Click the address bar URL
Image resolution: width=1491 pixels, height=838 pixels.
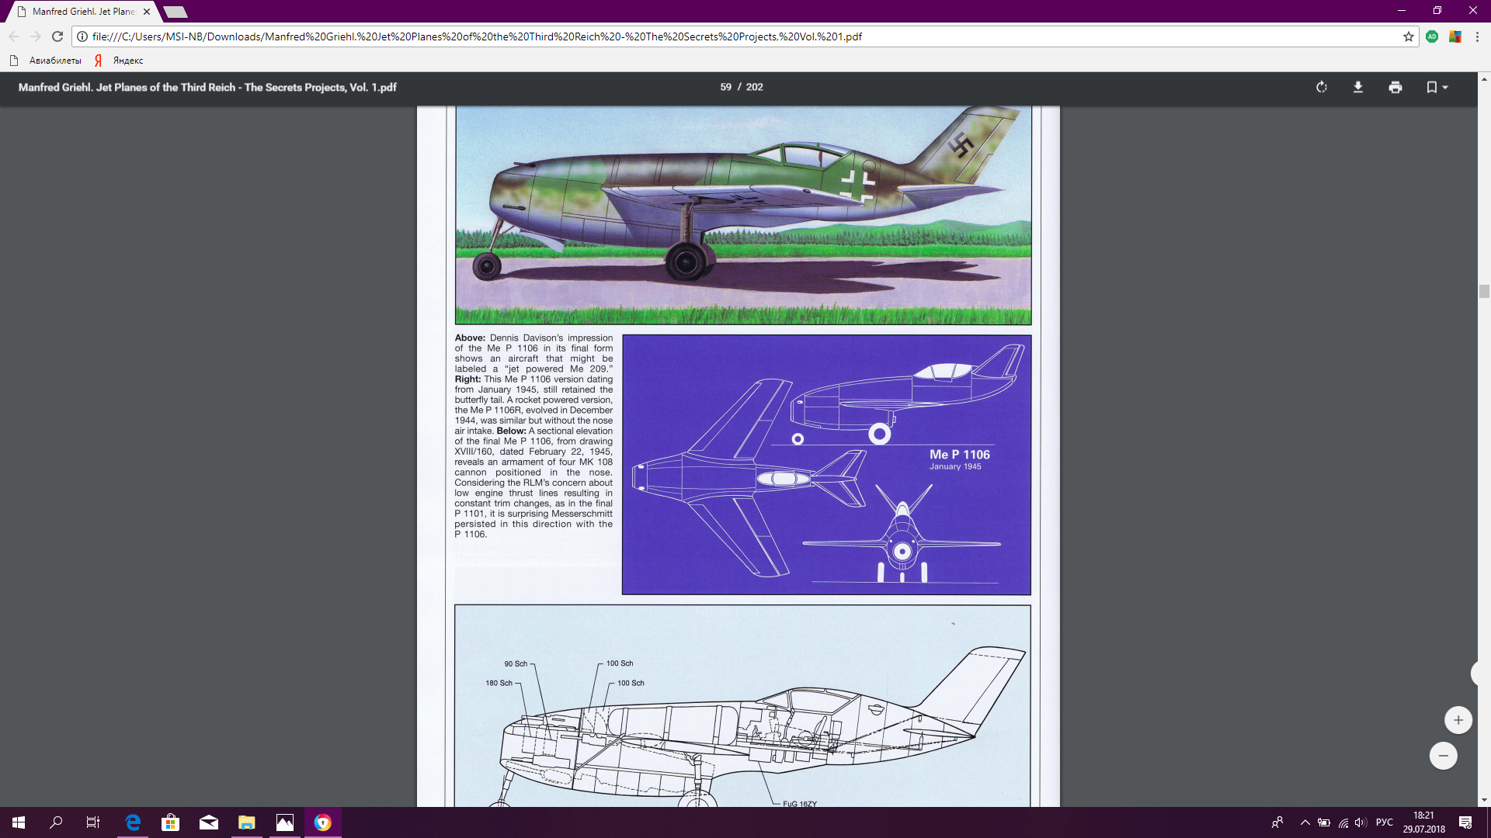(477, 36)
